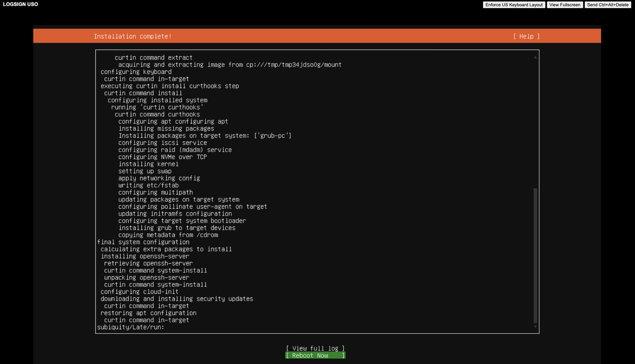
Task: Open View full log
Action: click(x=315, y=348)
